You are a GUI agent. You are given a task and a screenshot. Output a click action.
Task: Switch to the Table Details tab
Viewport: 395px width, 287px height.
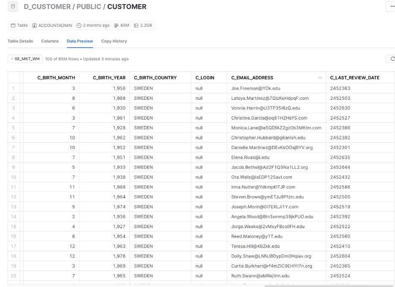[20, 41]
